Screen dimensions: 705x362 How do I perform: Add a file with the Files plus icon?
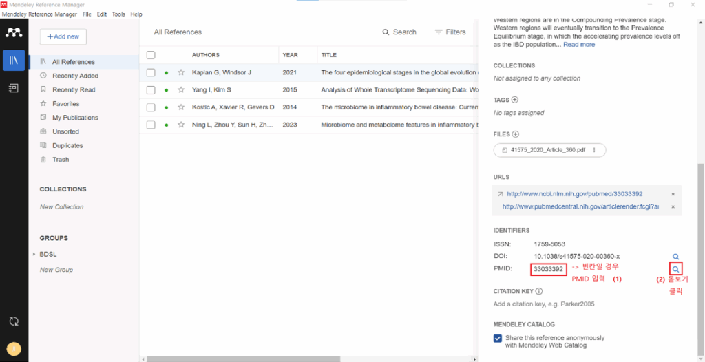point(516,134)
